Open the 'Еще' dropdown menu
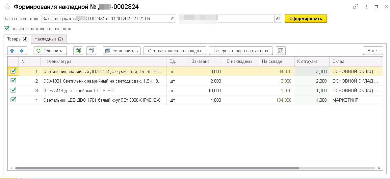The height and width of the screenshot is (179, 390). point(373,51)
